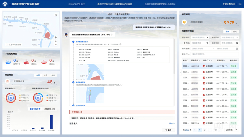Switch to 历史 tab in event list
Image resolution: width=244 pixels, height=137 pixels.
(235, 31)
